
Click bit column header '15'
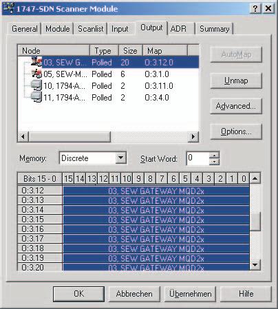(68, 178)
